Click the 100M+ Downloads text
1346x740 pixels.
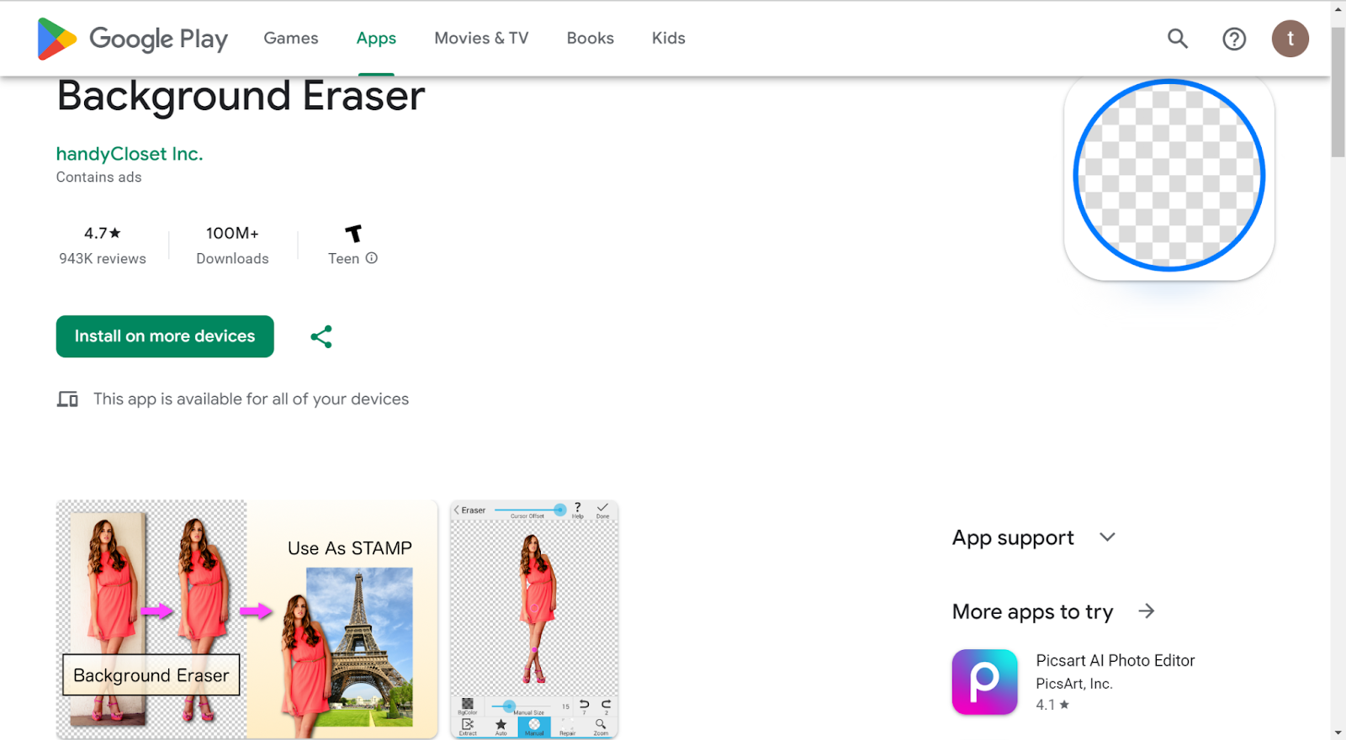click(x=232, y=245)
